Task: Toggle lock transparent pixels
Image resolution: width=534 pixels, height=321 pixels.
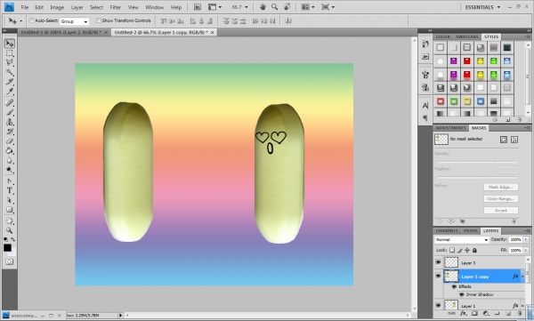Action: click(452, 250)
